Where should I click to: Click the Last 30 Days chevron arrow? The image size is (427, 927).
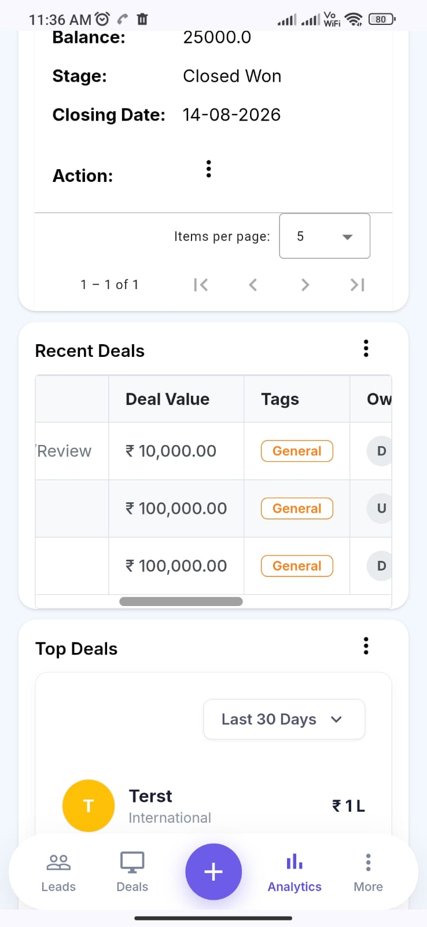coord(336,719)
